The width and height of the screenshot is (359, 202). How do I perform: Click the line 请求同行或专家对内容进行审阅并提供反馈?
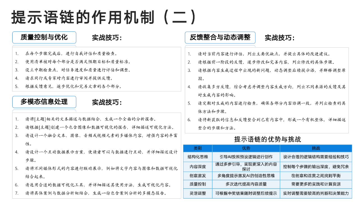click(x=69, y=78)
